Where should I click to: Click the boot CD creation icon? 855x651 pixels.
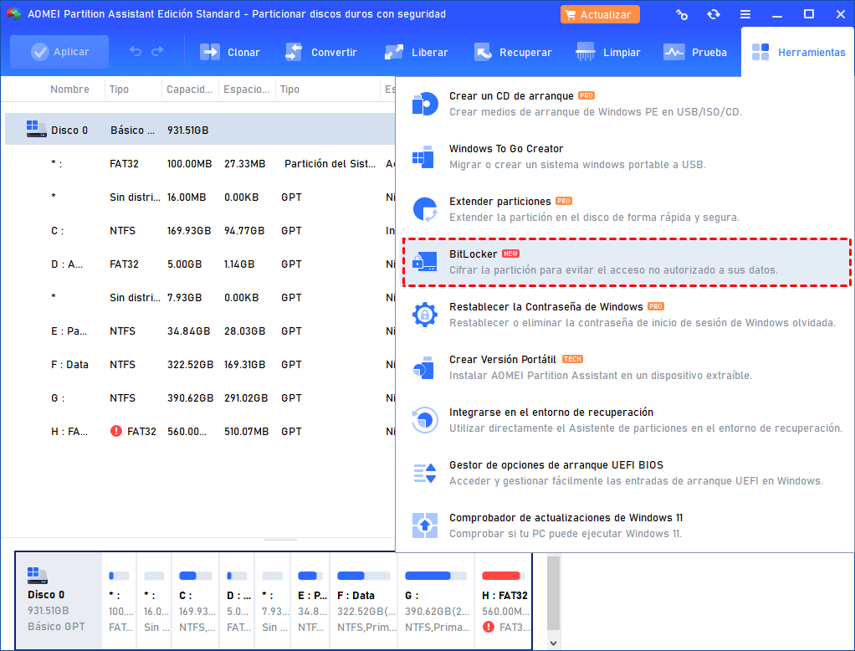pos(425,104)
